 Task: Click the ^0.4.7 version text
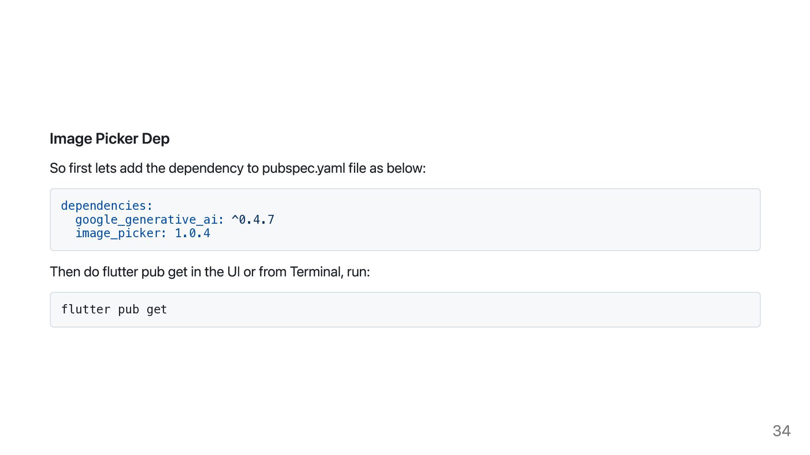coord(253,219)
